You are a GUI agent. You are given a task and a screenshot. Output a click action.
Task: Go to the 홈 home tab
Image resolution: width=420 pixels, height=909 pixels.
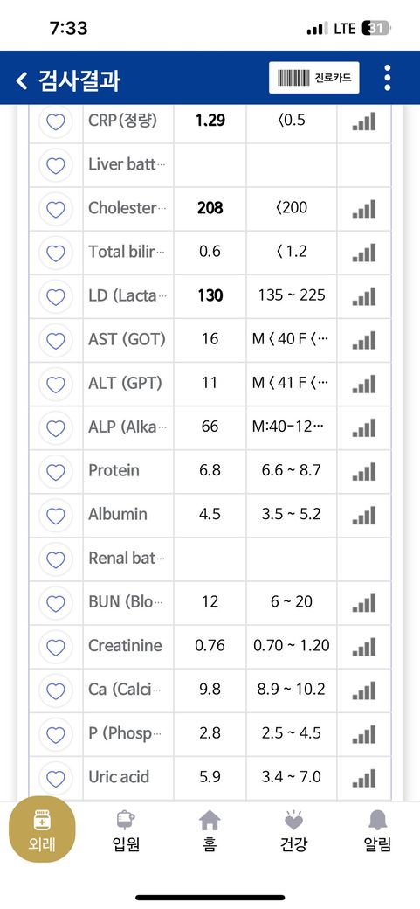click(210, 831)
